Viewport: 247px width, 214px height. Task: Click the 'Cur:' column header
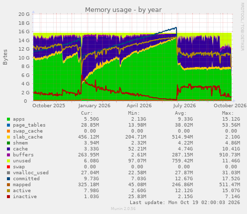pos(87,113)
